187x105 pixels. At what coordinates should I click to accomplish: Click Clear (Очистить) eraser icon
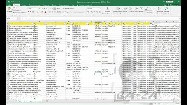(146, 13)
